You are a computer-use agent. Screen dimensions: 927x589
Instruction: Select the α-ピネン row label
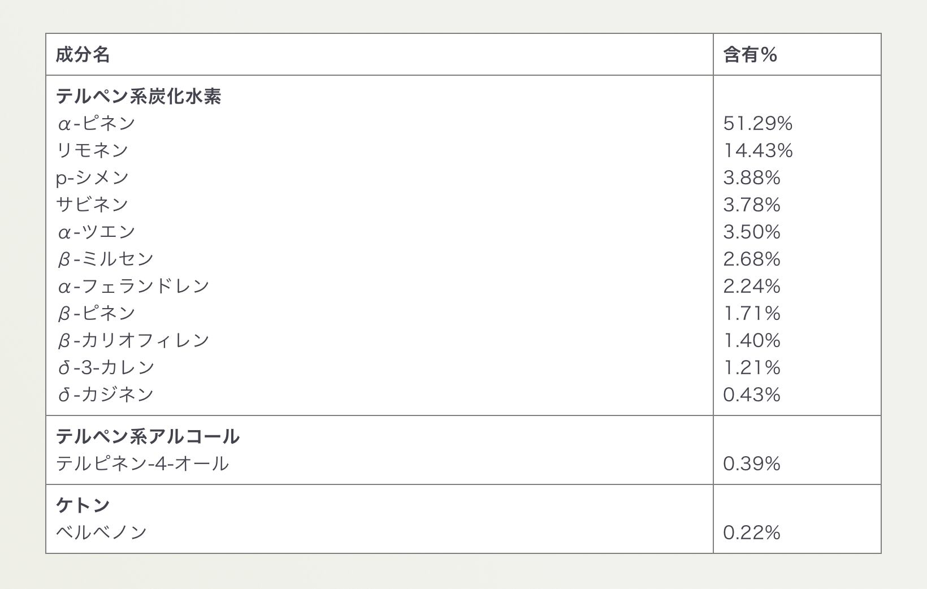(96, 123)
